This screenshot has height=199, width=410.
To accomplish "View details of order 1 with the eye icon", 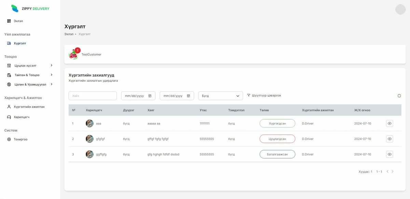I will tap(389, 123).
